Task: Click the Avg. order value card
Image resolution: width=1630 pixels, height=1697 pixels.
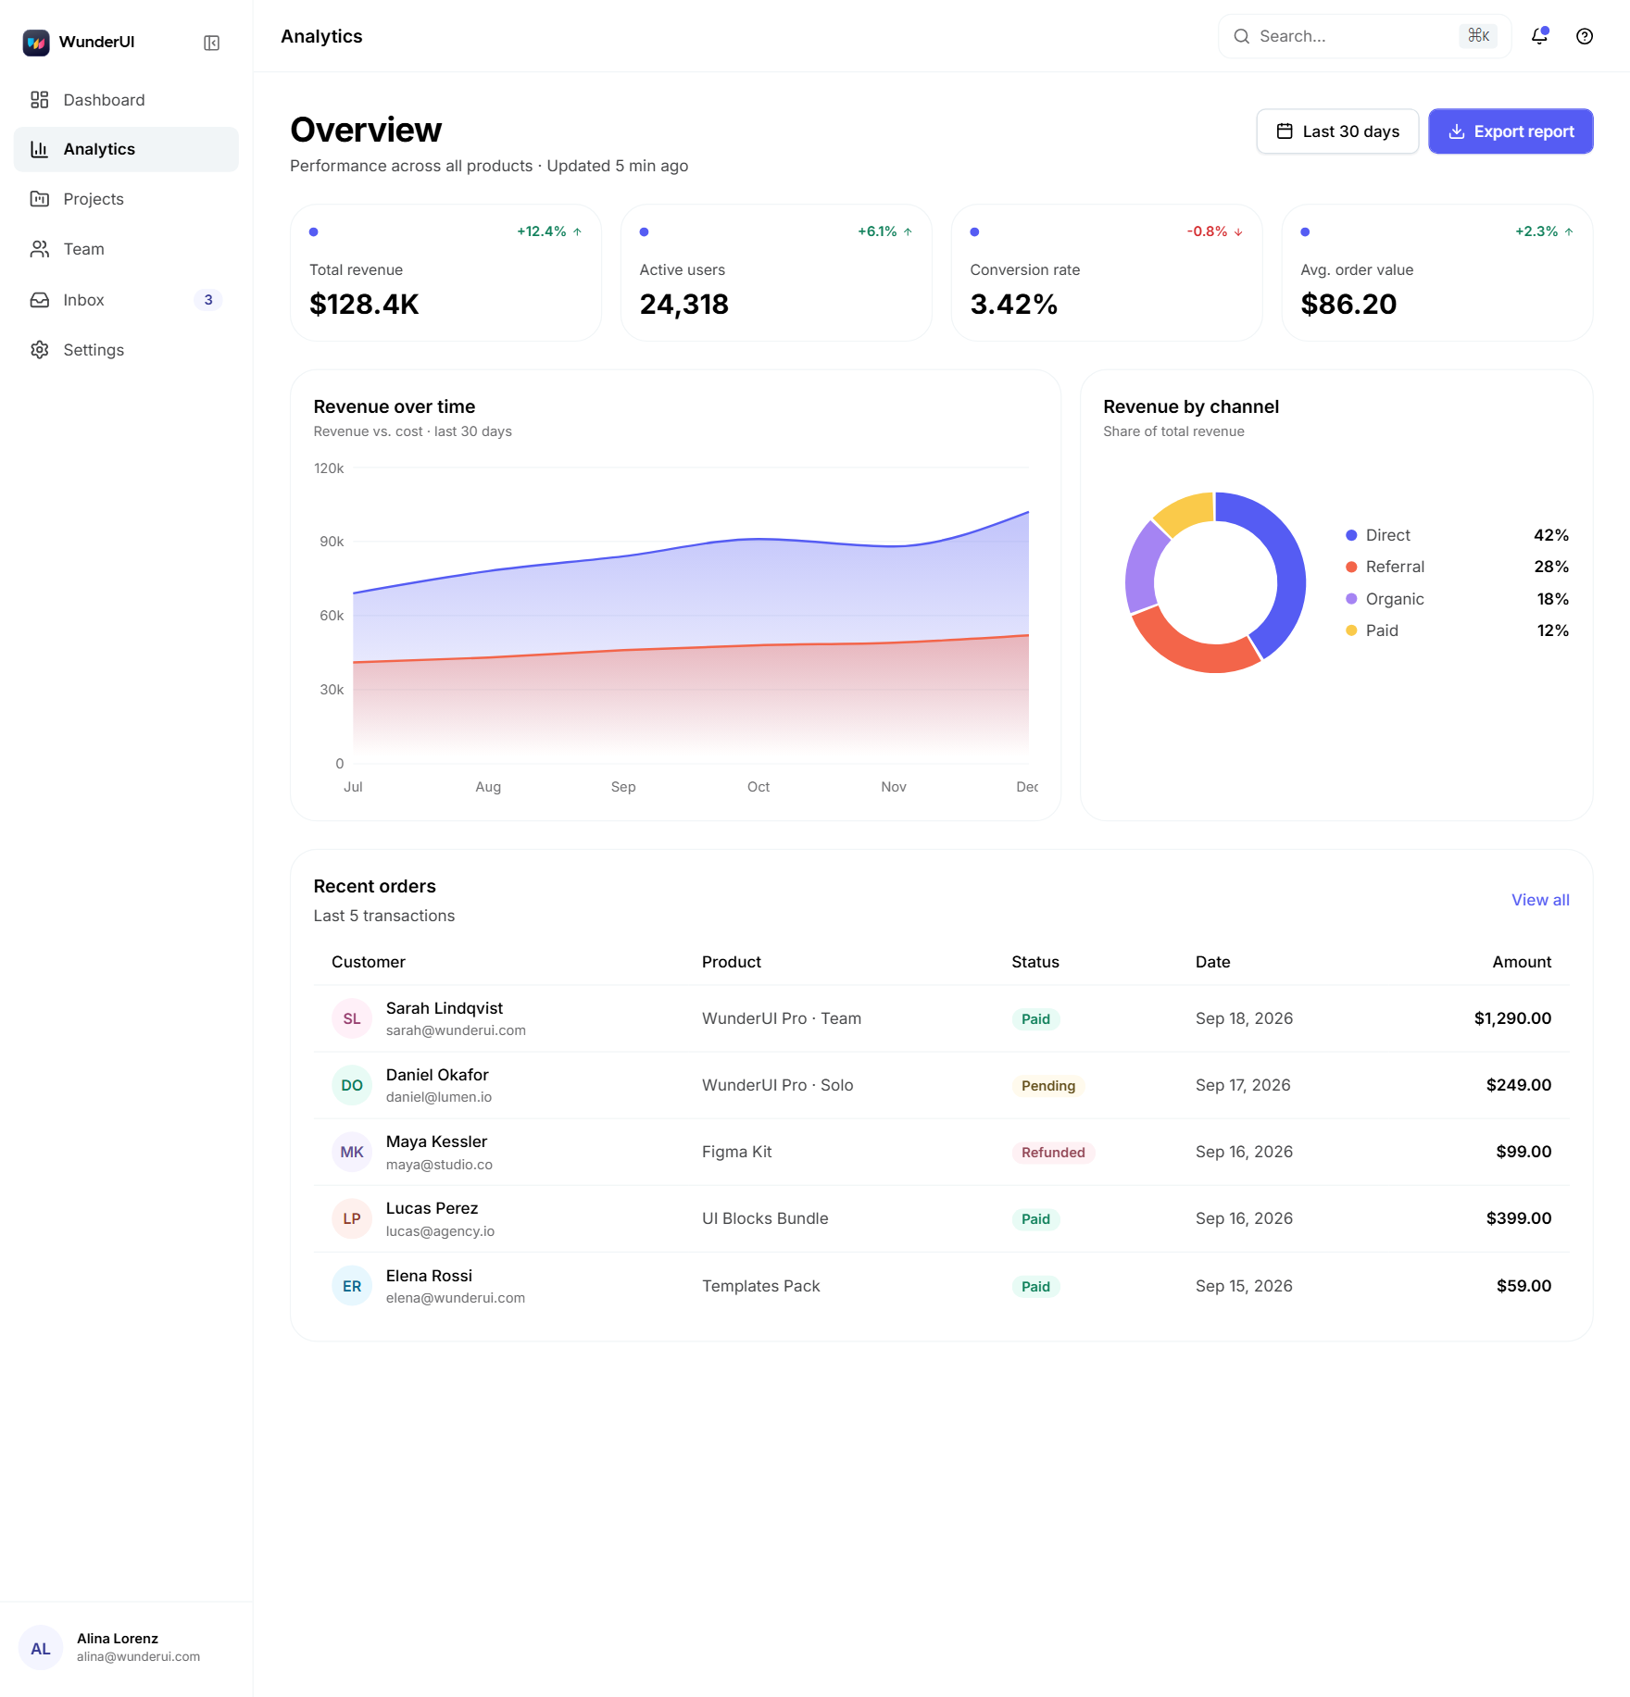Action: pos(1437,273)
